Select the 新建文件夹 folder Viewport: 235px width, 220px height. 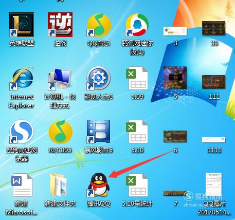point(58,185)
